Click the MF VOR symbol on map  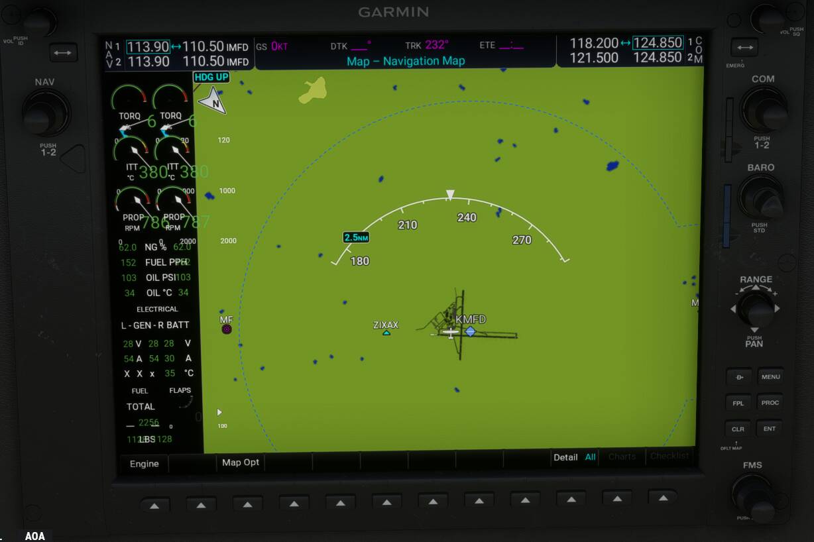(x=227, y=329)
